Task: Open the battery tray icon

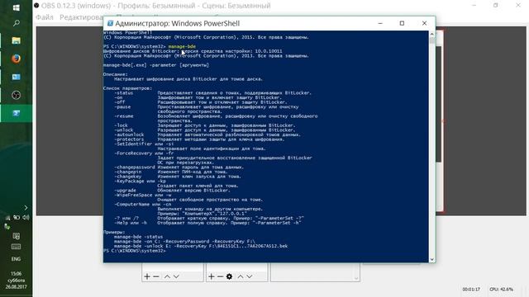Action: pyautogui.click(x=17, y=218)
